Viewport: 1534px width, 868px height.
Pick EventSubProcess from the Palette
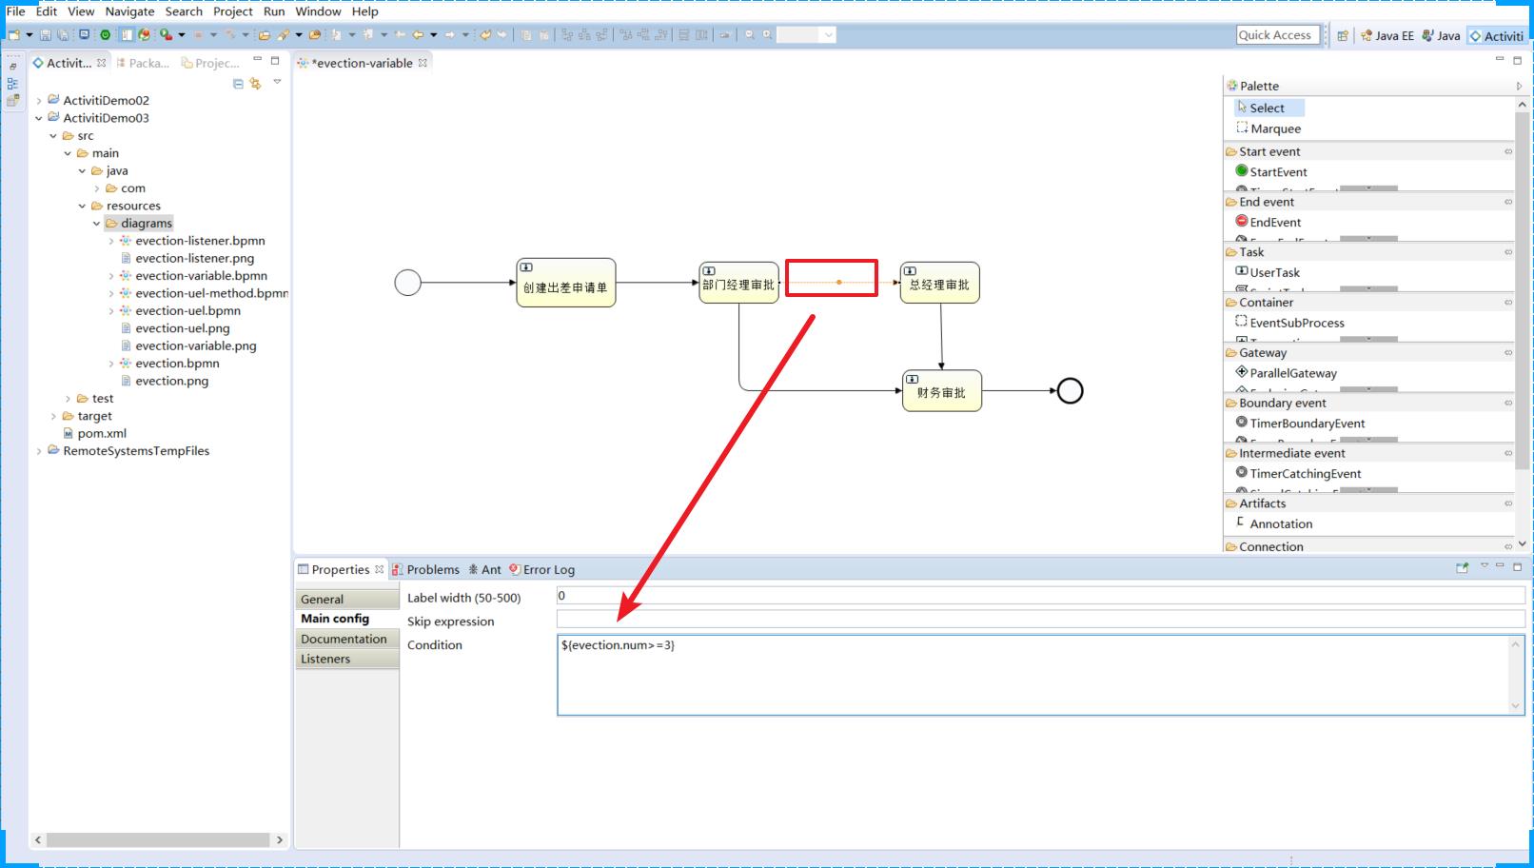pos(1289,323)
